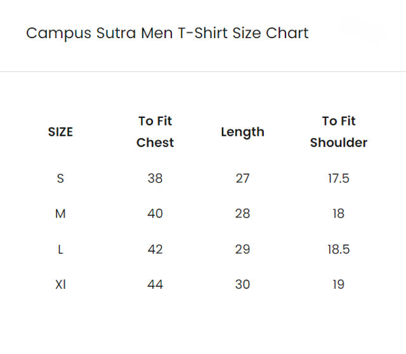The image size is (406, 354).
Task: Click length value 28
Action: tap(242, 214)
